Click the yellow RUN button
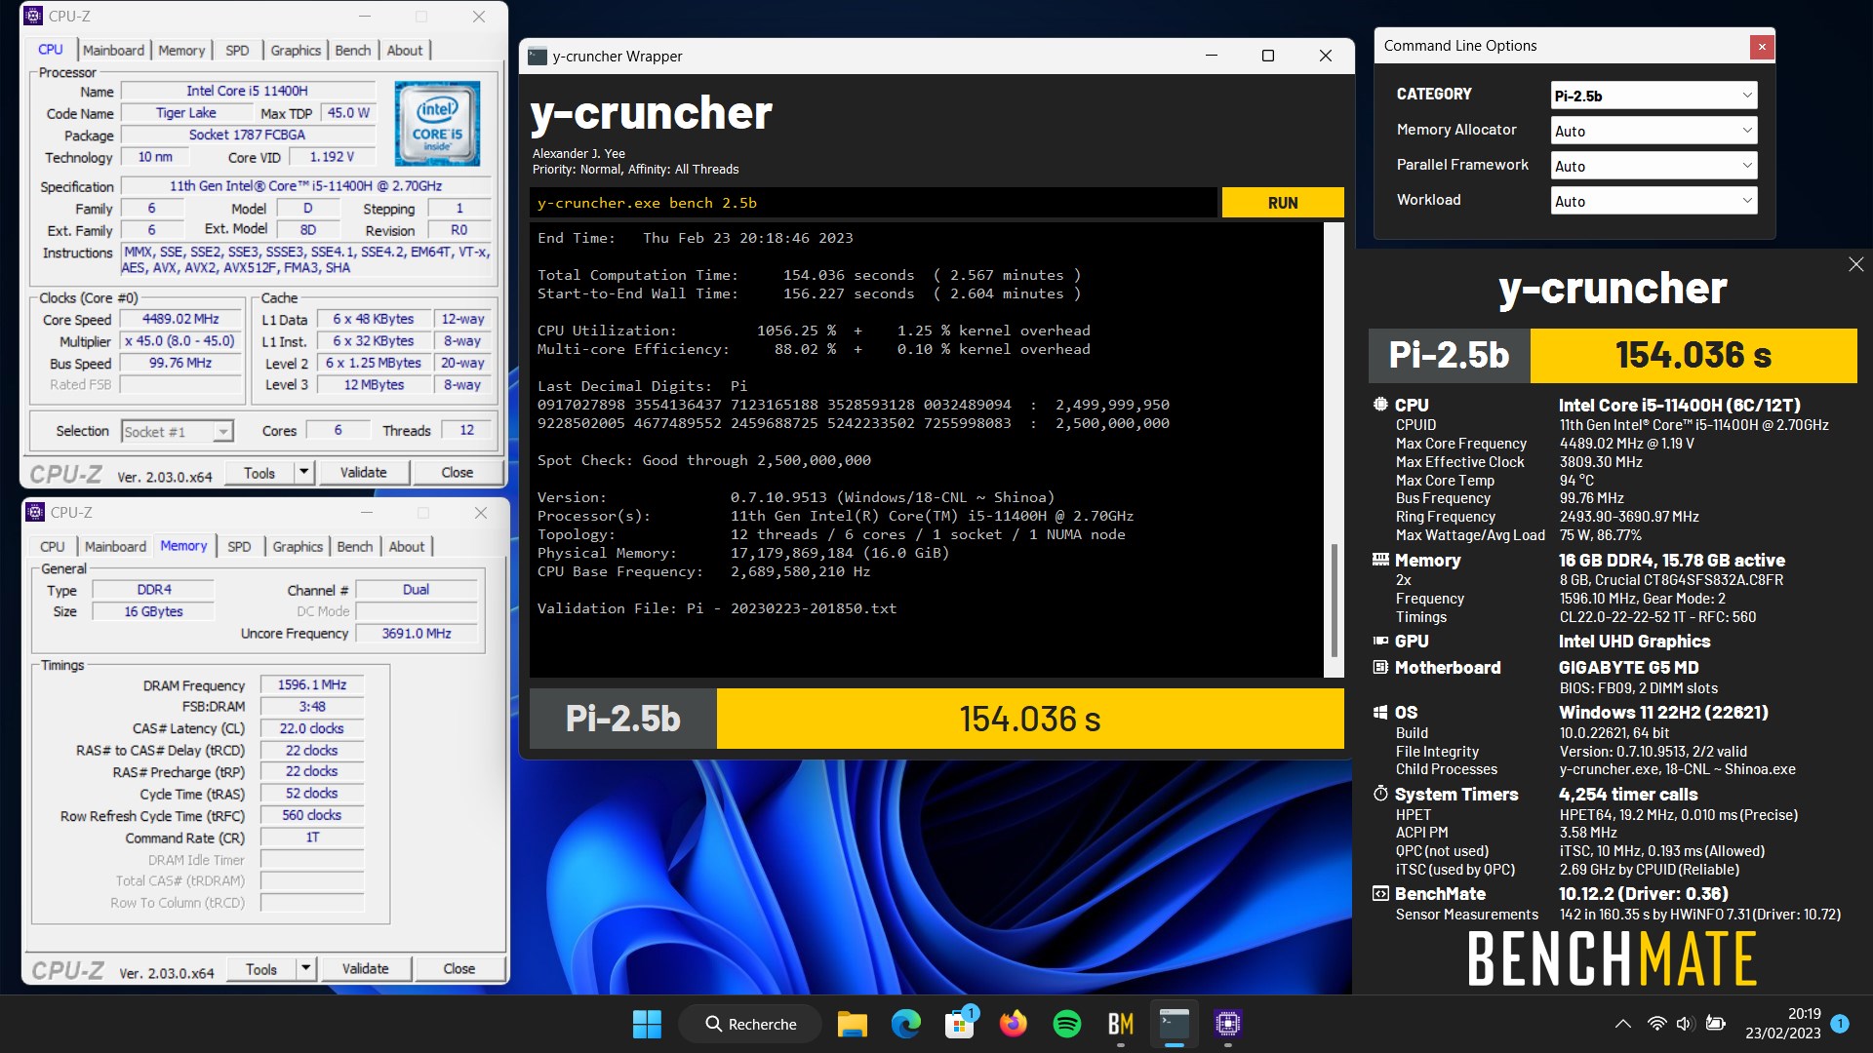The width and height of the screenshot is (1873, 1053). [1283, 203]
